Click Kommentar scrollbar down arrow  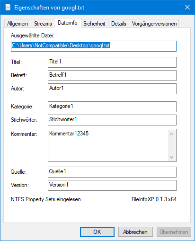[172, 157]
